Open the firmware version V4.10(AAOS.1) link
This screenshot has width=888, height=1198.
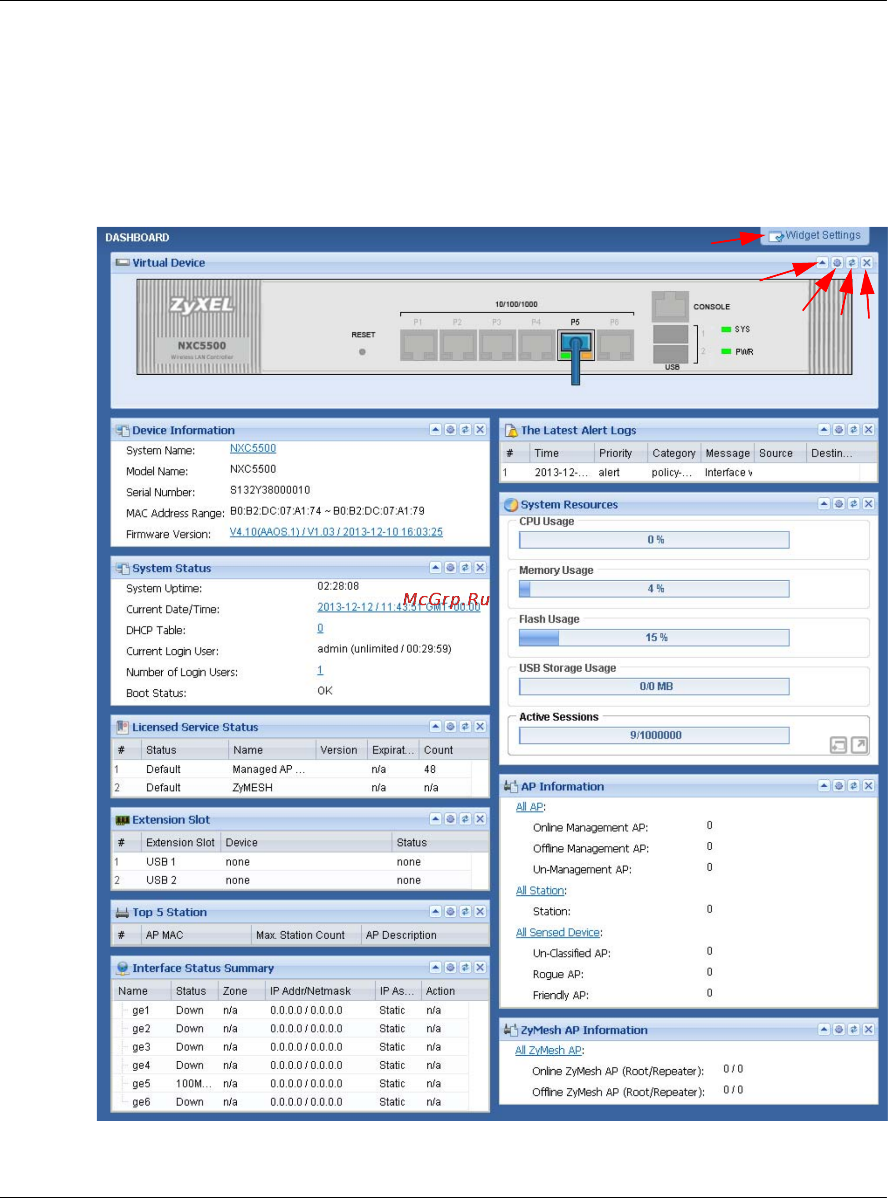tap(336, 532)
